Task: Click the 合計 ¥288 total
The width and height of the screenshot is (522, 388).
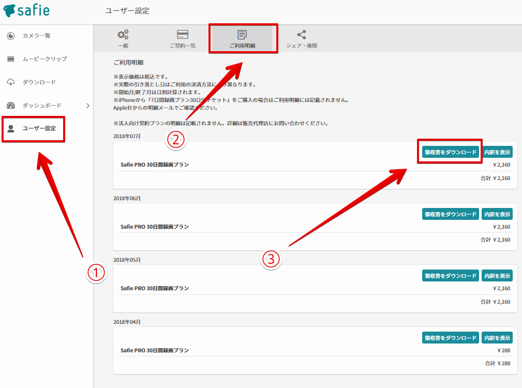Action: [x=497, y=363]
